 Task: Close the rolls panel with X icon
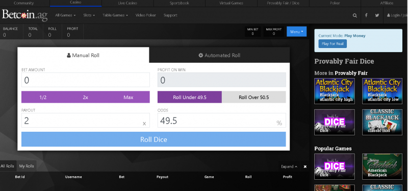305,166
